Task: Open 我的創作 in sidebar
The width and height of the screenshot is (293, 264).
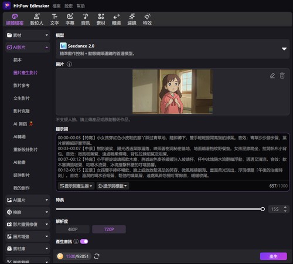Action: tap(21, 188)
